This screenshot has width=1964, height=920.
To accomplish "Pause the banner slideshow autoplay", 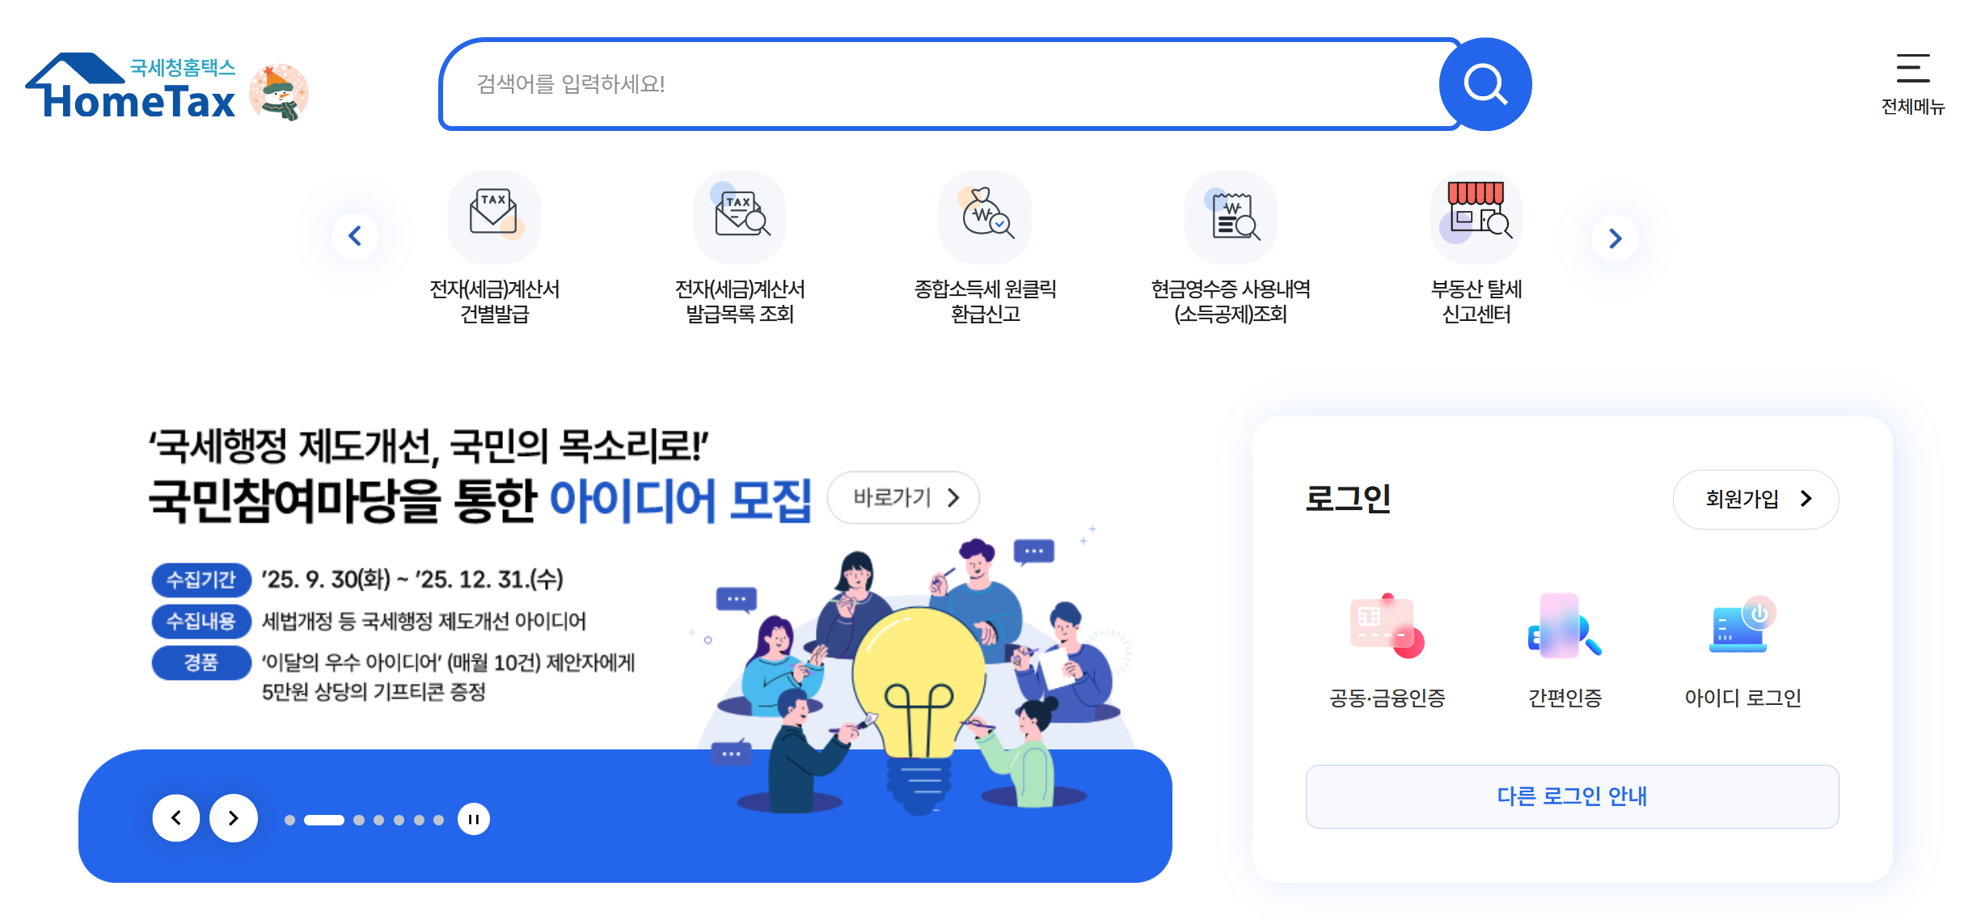I will (x=474, y=819).
